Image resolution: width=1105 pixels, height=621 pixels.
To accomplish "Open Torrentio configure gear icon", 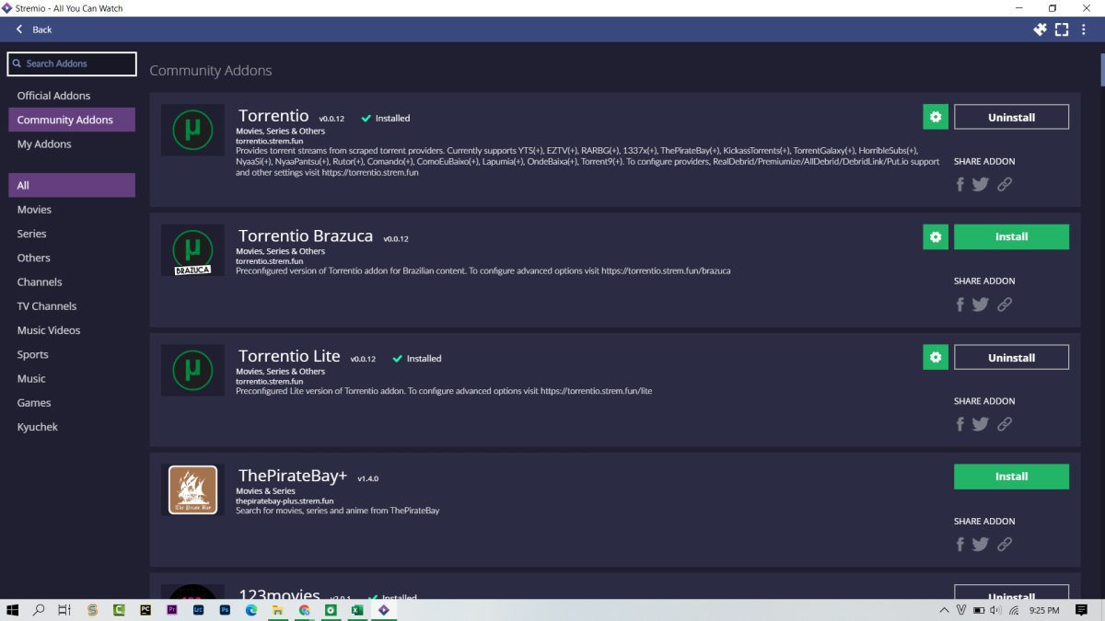I will click(x=936, y=117).
